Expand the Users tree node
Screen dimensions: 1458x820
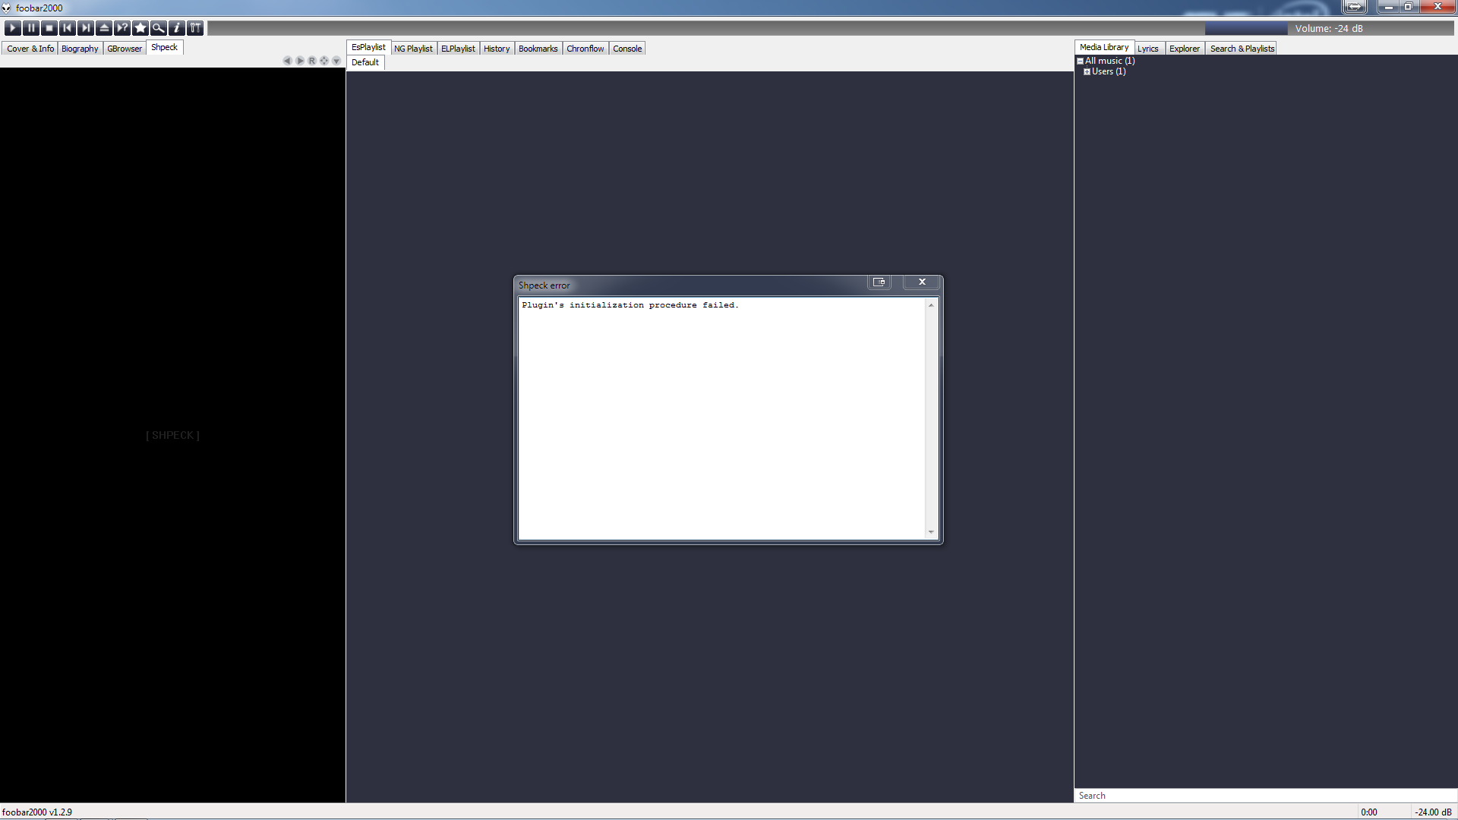(x=1087, y=71)
